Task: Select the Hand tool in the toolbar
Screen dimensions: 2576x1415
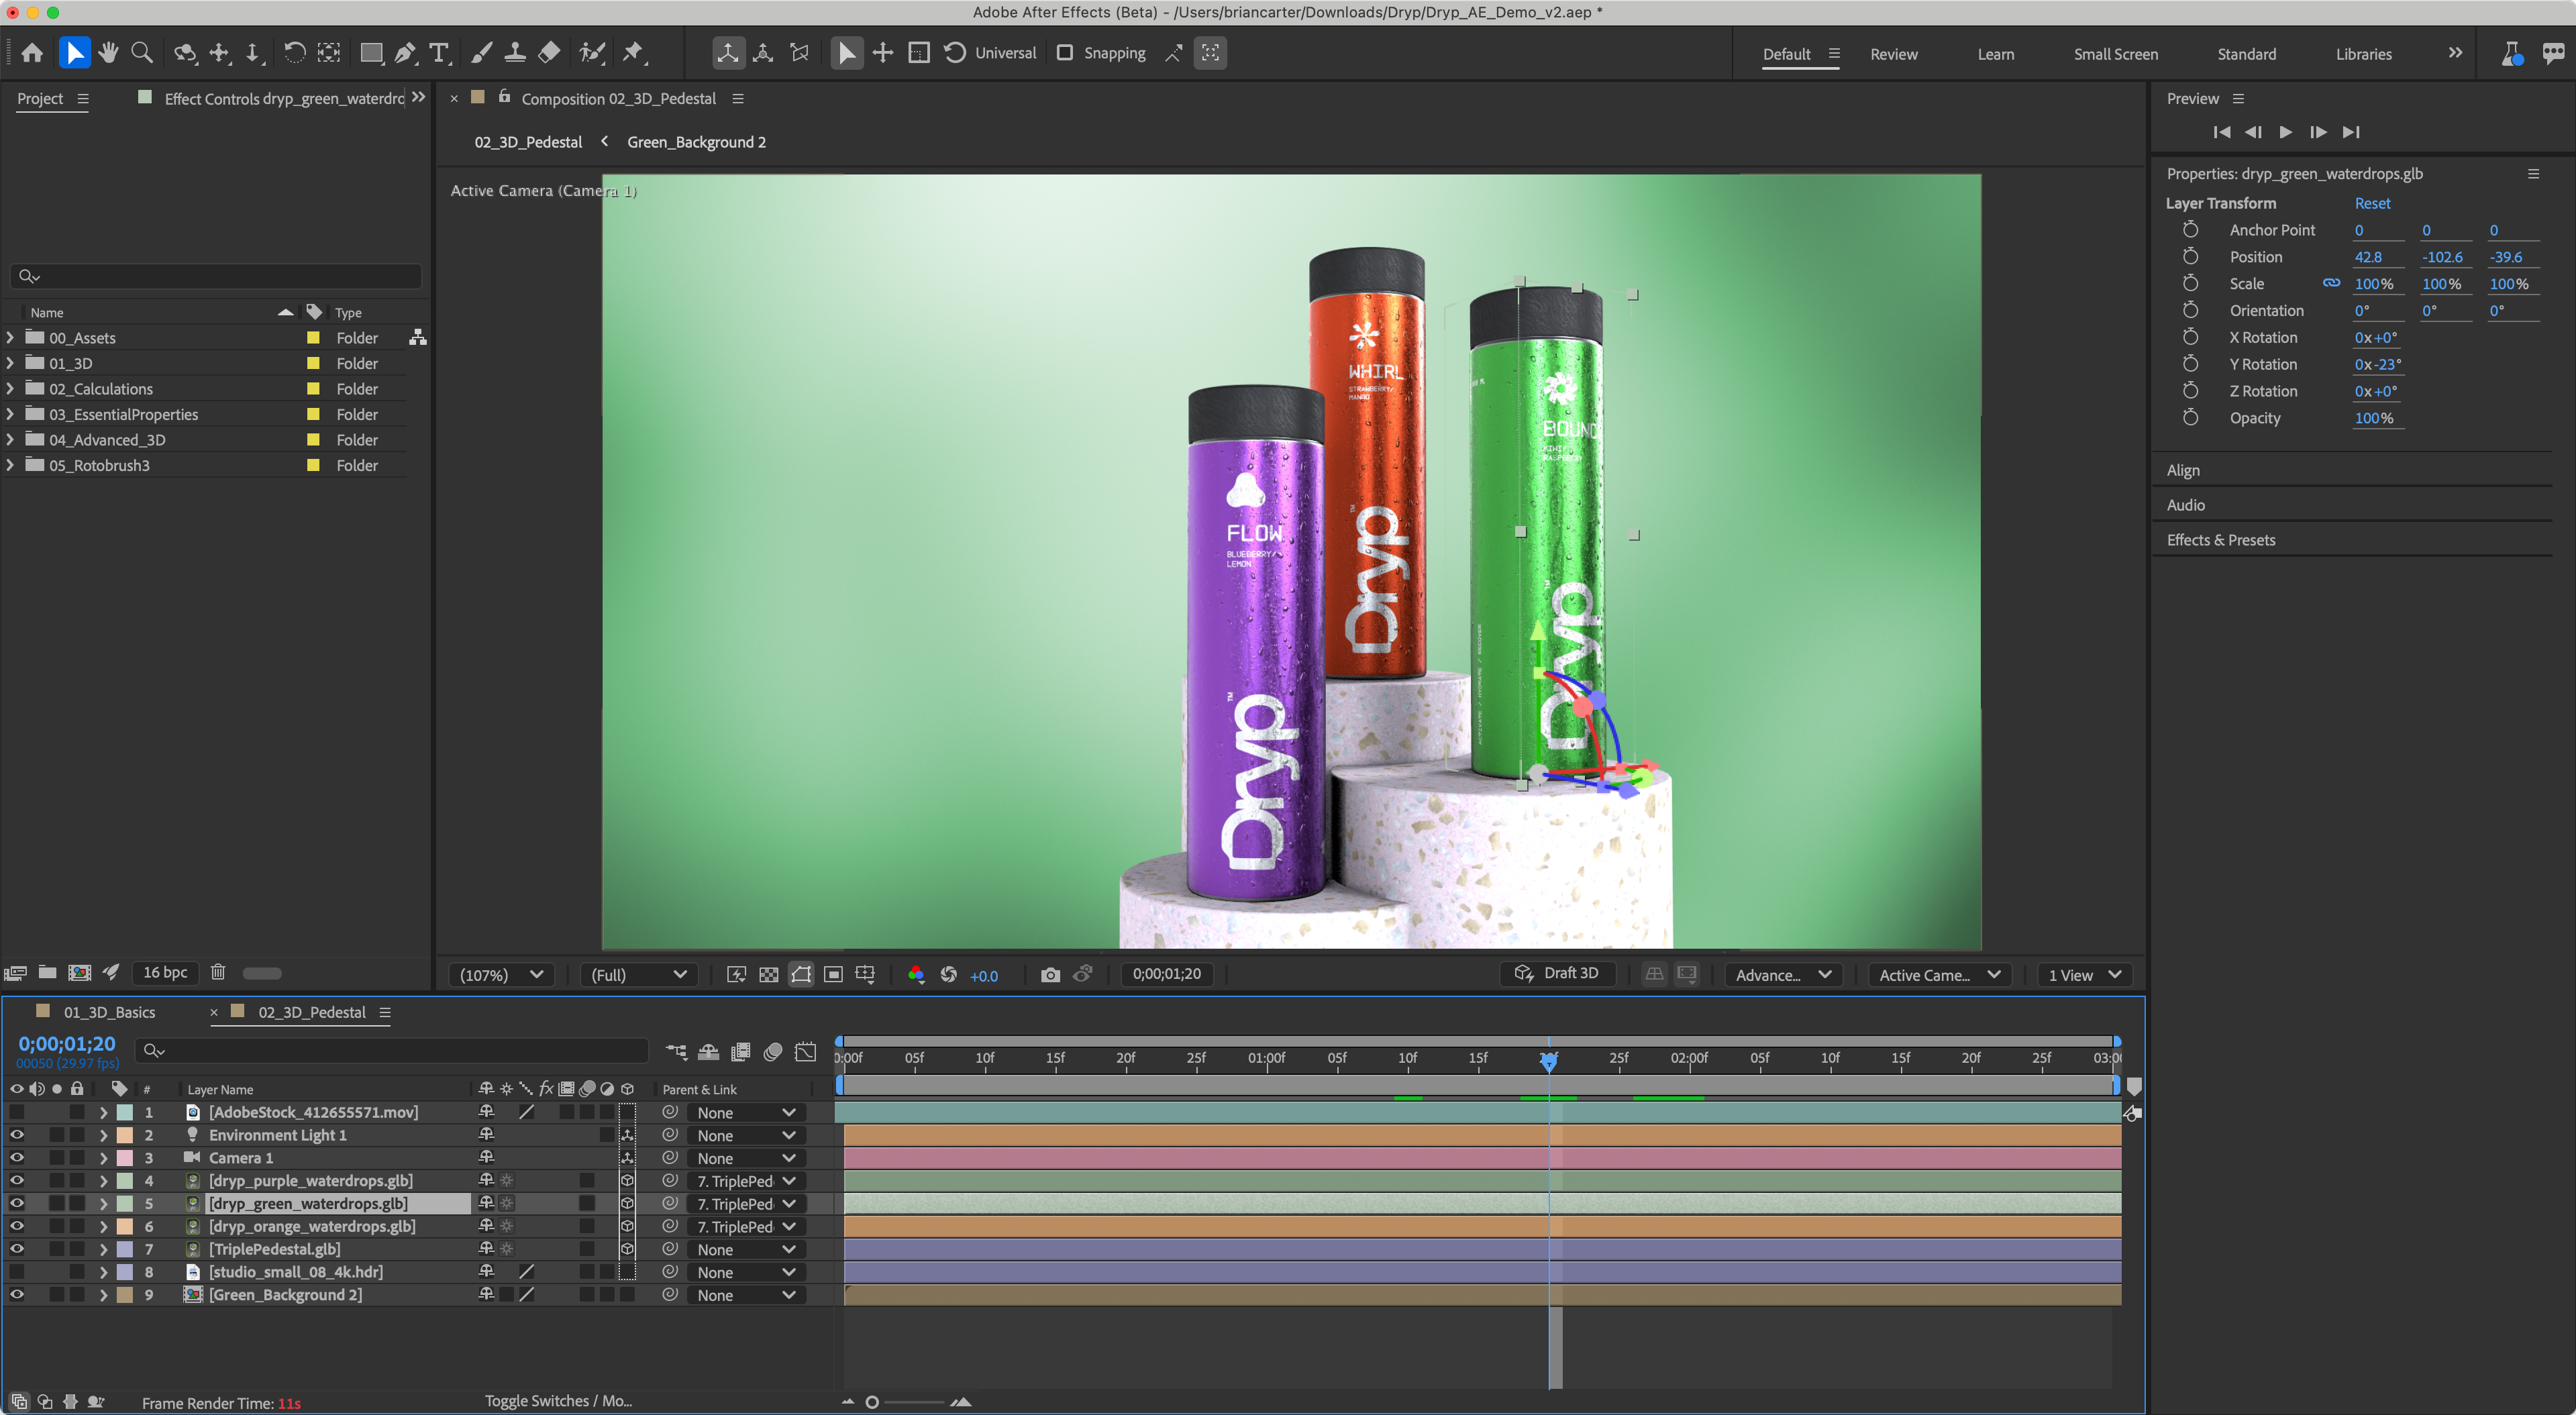Action: tap(108, 52)
